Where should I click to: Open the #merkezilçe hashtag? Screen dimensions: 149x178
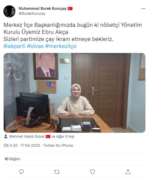(61, 46)
